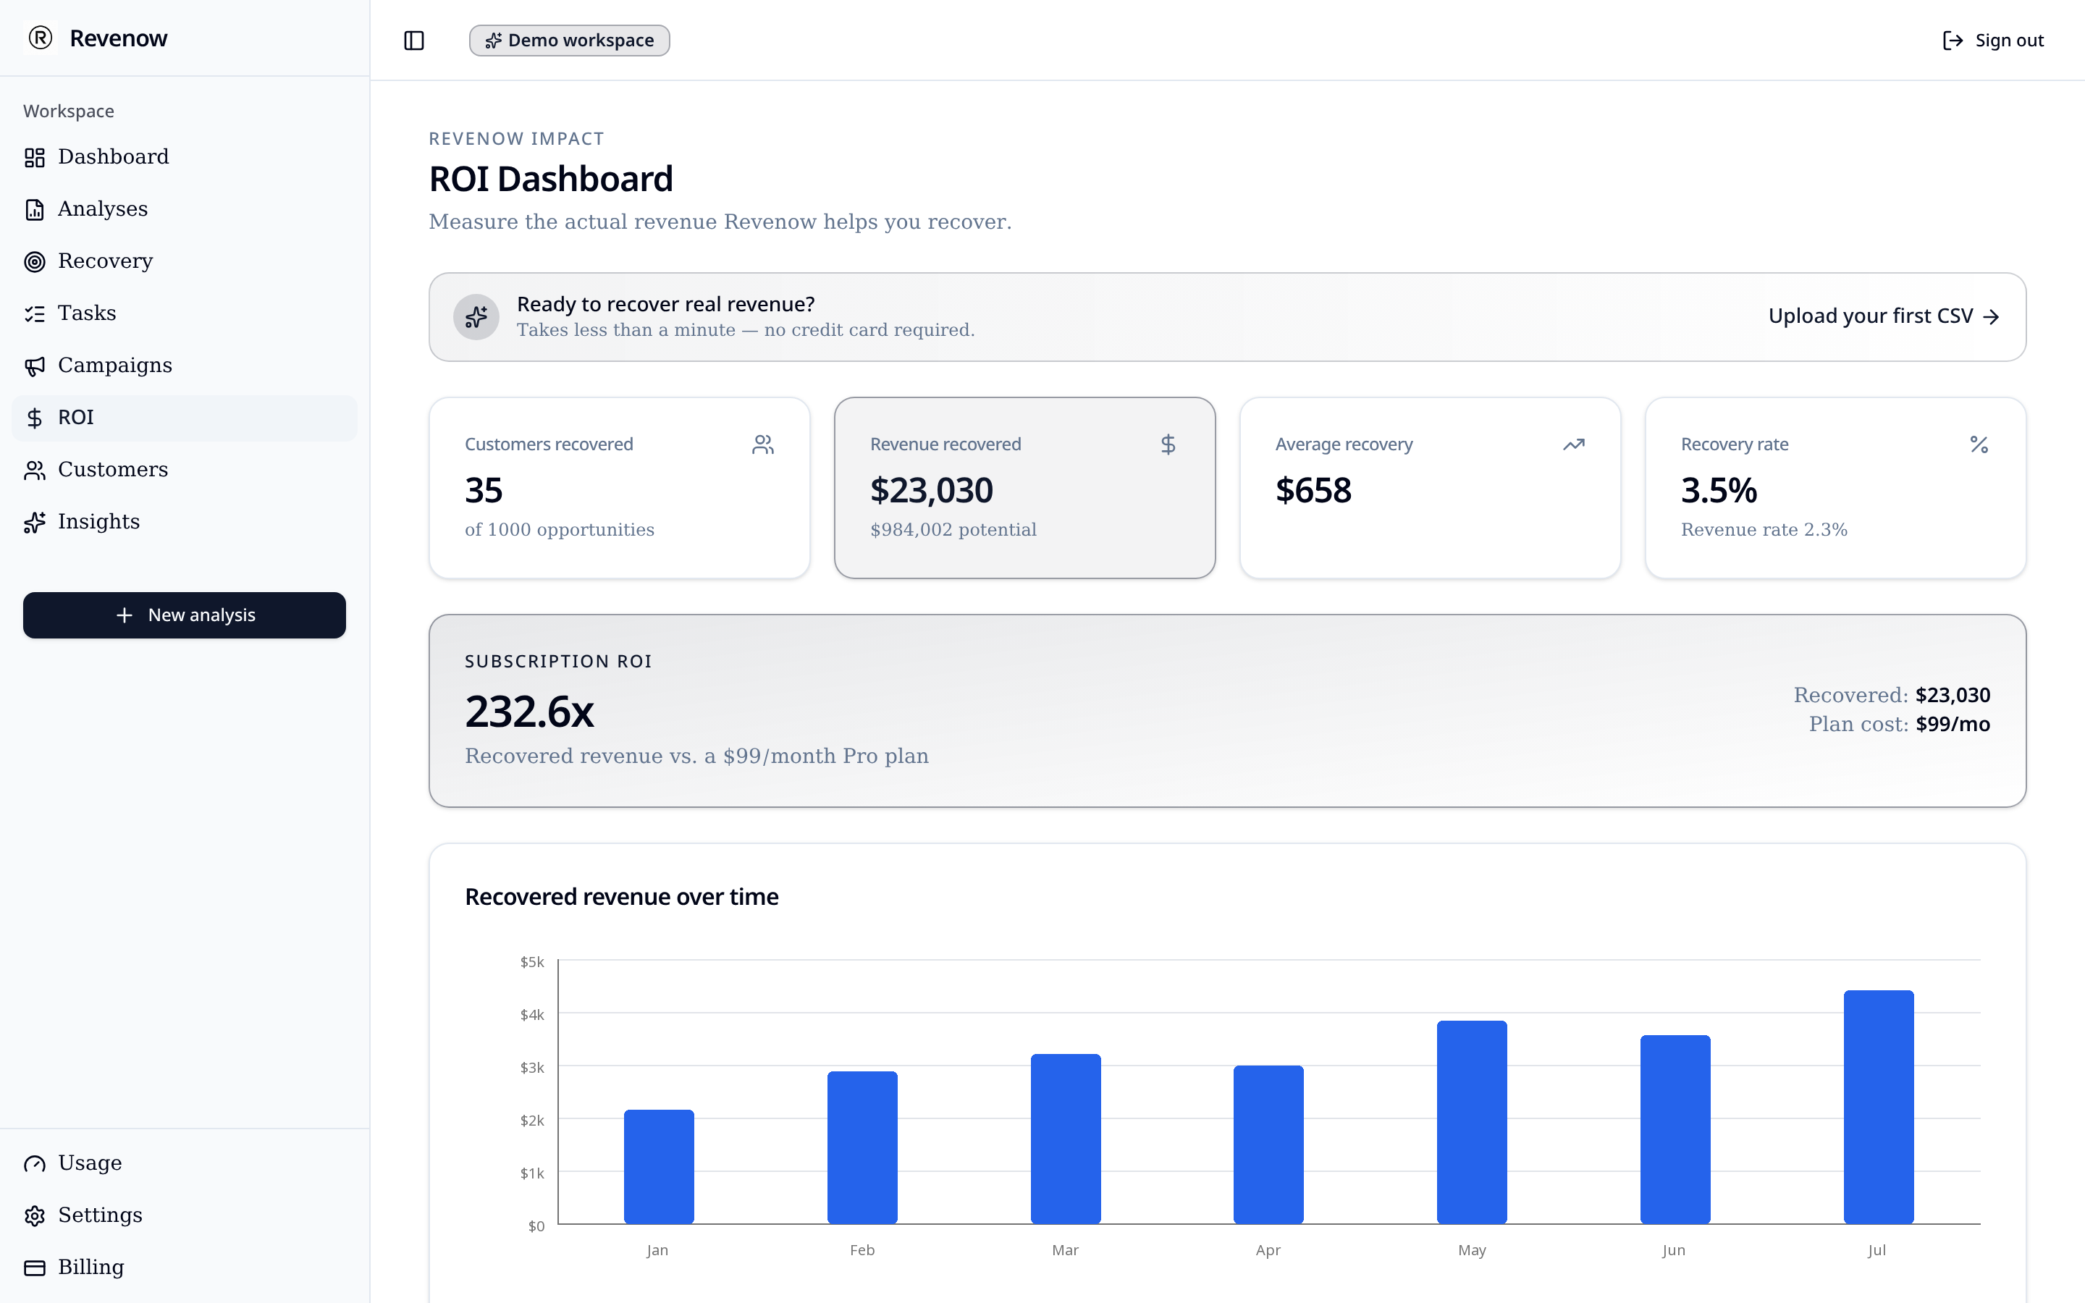Click the Campaigns megaphone icon in sidebar
2085x1303 pixels.
(35, 366)
